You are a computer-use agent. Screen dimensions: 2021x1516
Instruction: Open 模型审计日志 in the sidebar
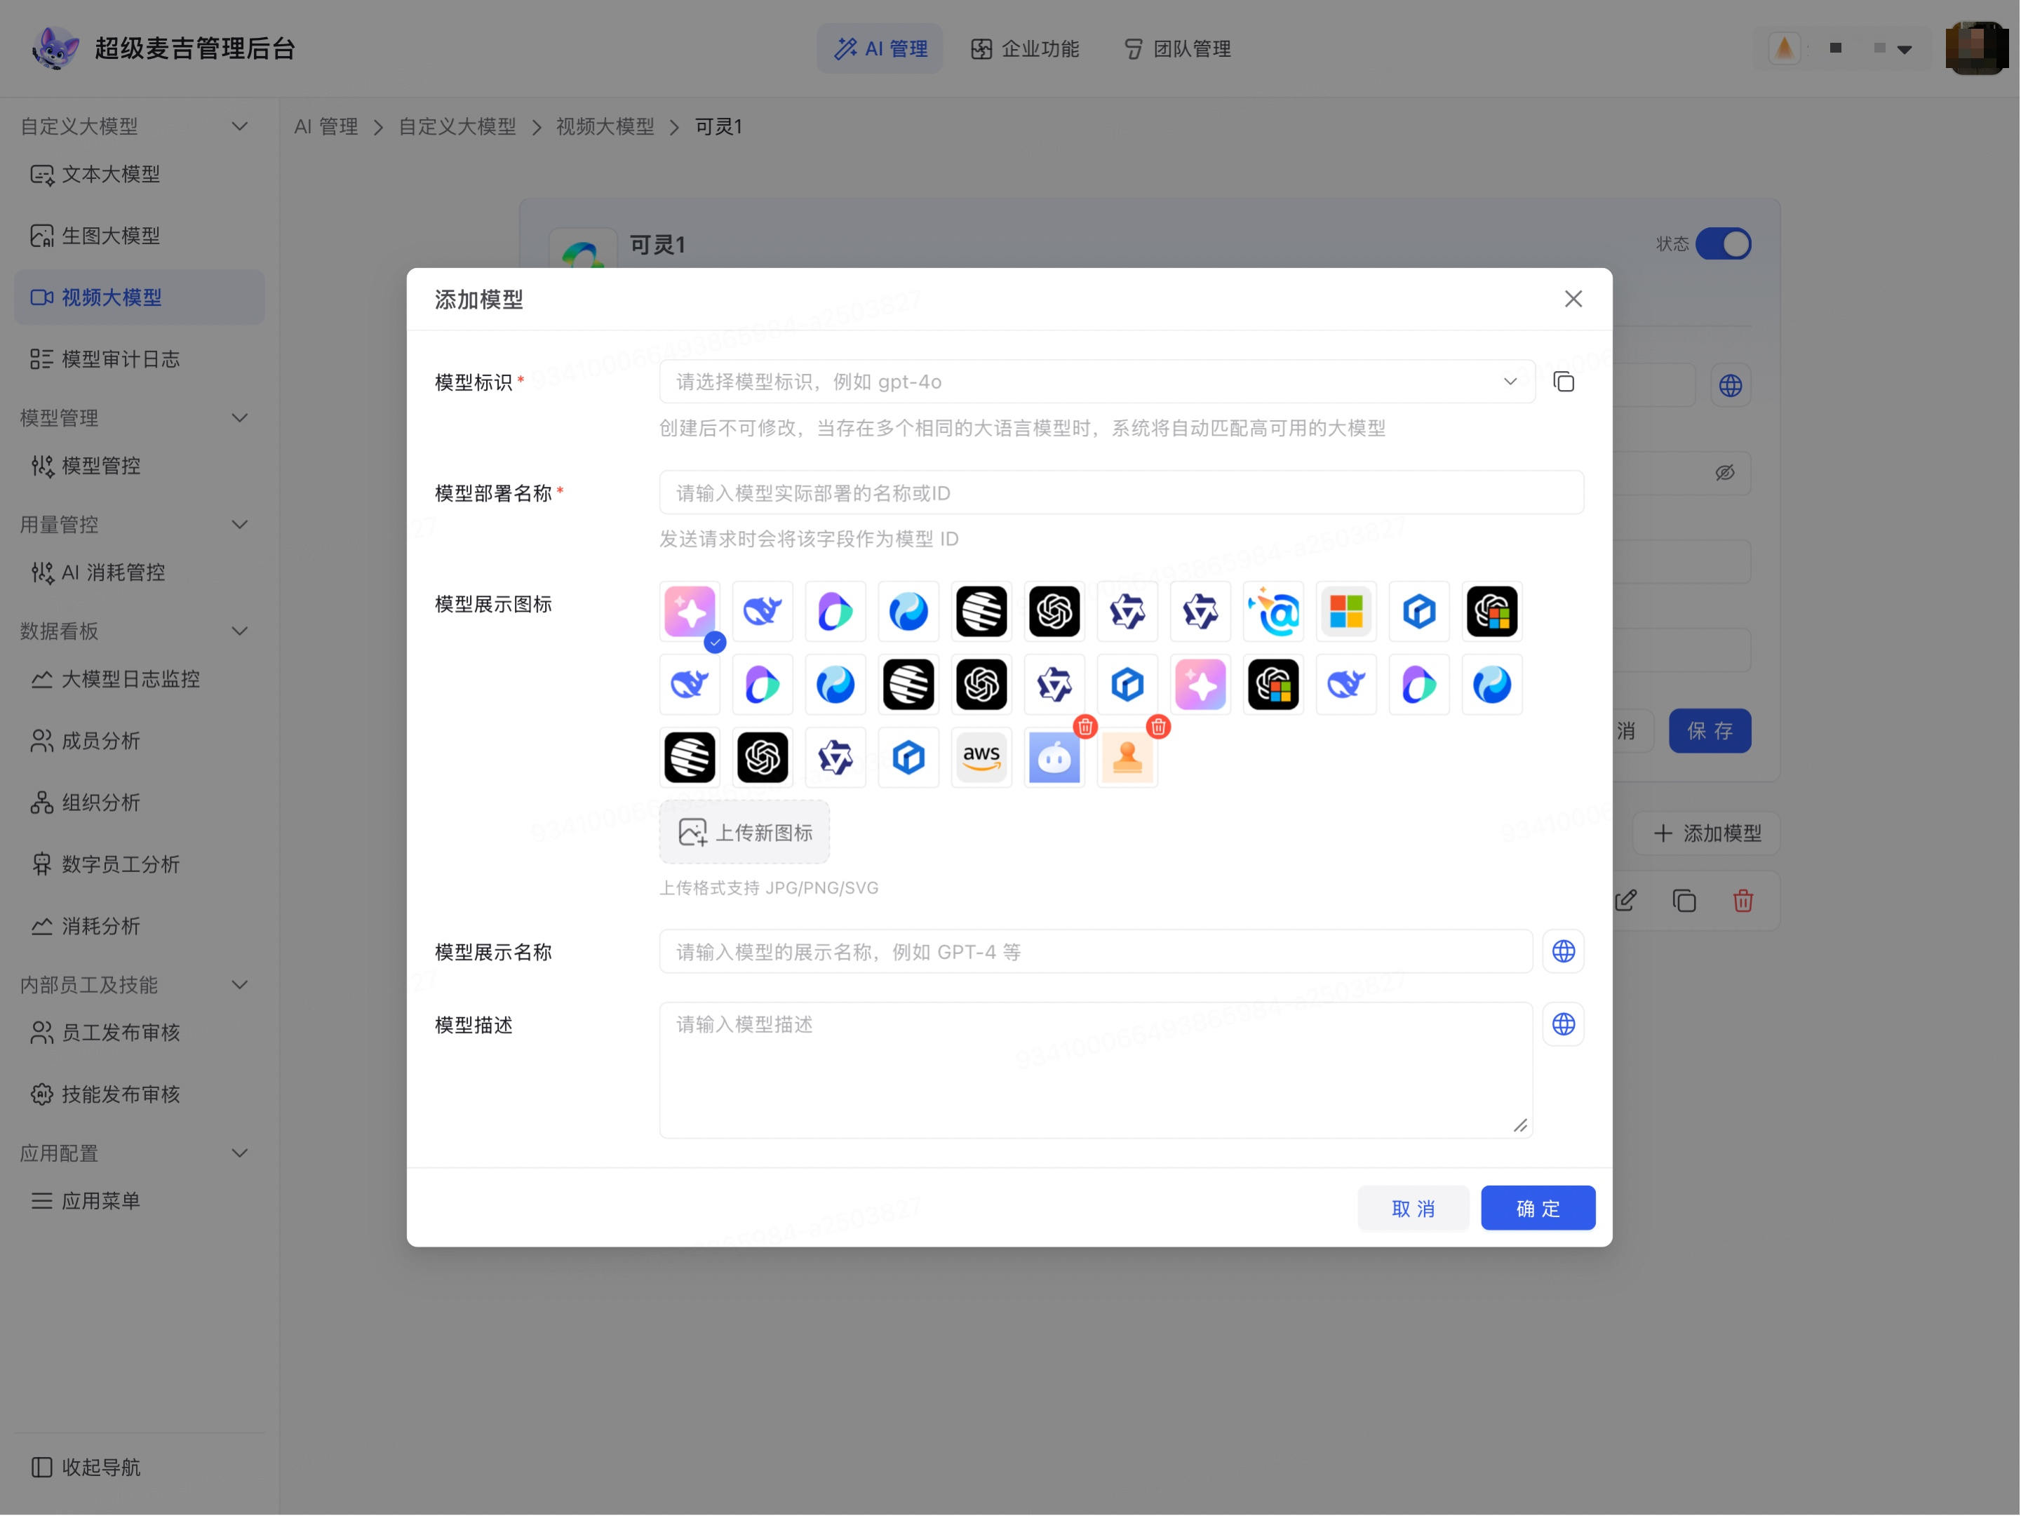[x=139, y=359]
